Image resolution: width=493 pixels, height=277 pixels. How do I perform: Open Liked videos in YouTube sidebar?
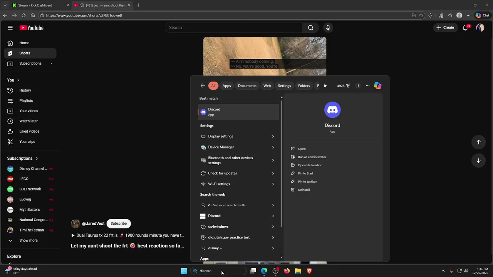point(30,132)
